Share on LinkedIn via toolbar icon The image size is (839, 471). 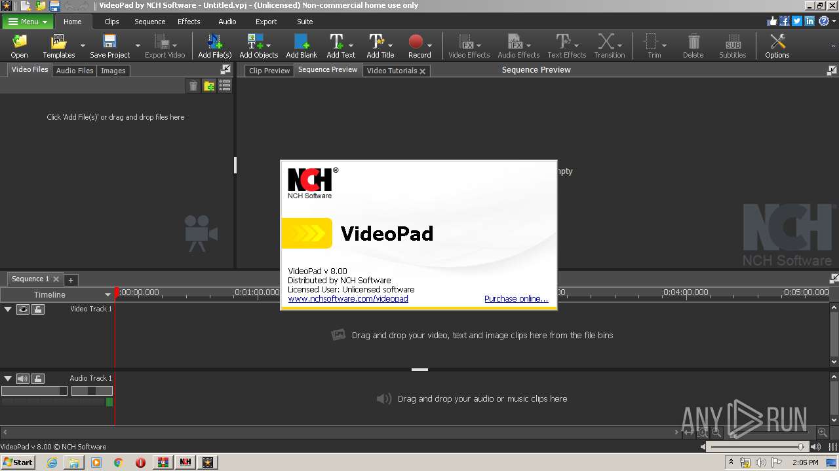click(810, 21)
